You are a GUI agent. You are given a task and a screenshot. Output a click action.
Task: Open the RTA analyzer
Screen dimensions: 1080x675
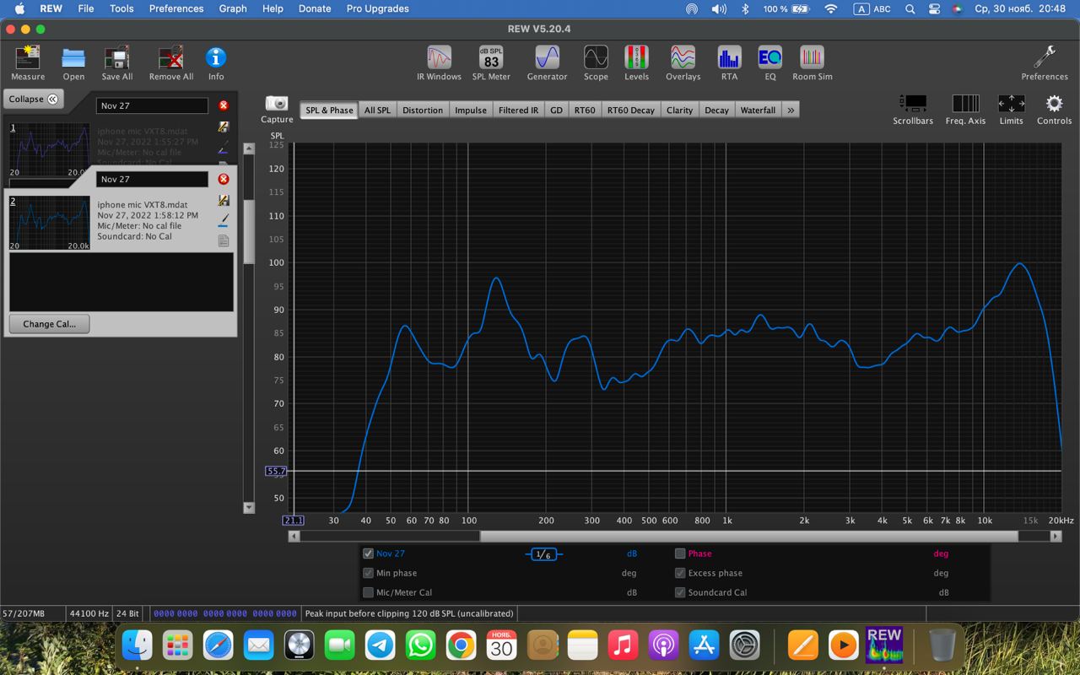coord(729,57)
